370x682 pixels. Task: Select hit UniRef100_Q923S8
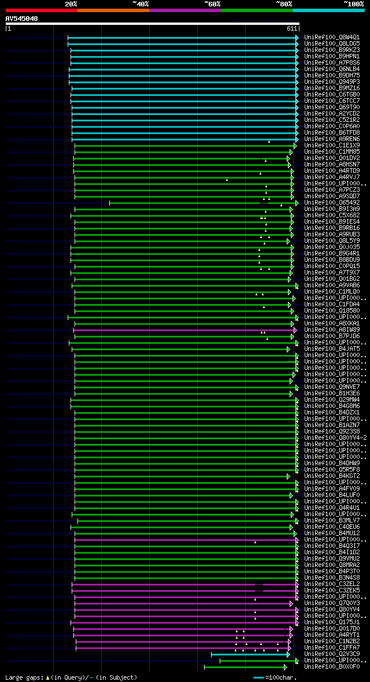pos(332,431)
